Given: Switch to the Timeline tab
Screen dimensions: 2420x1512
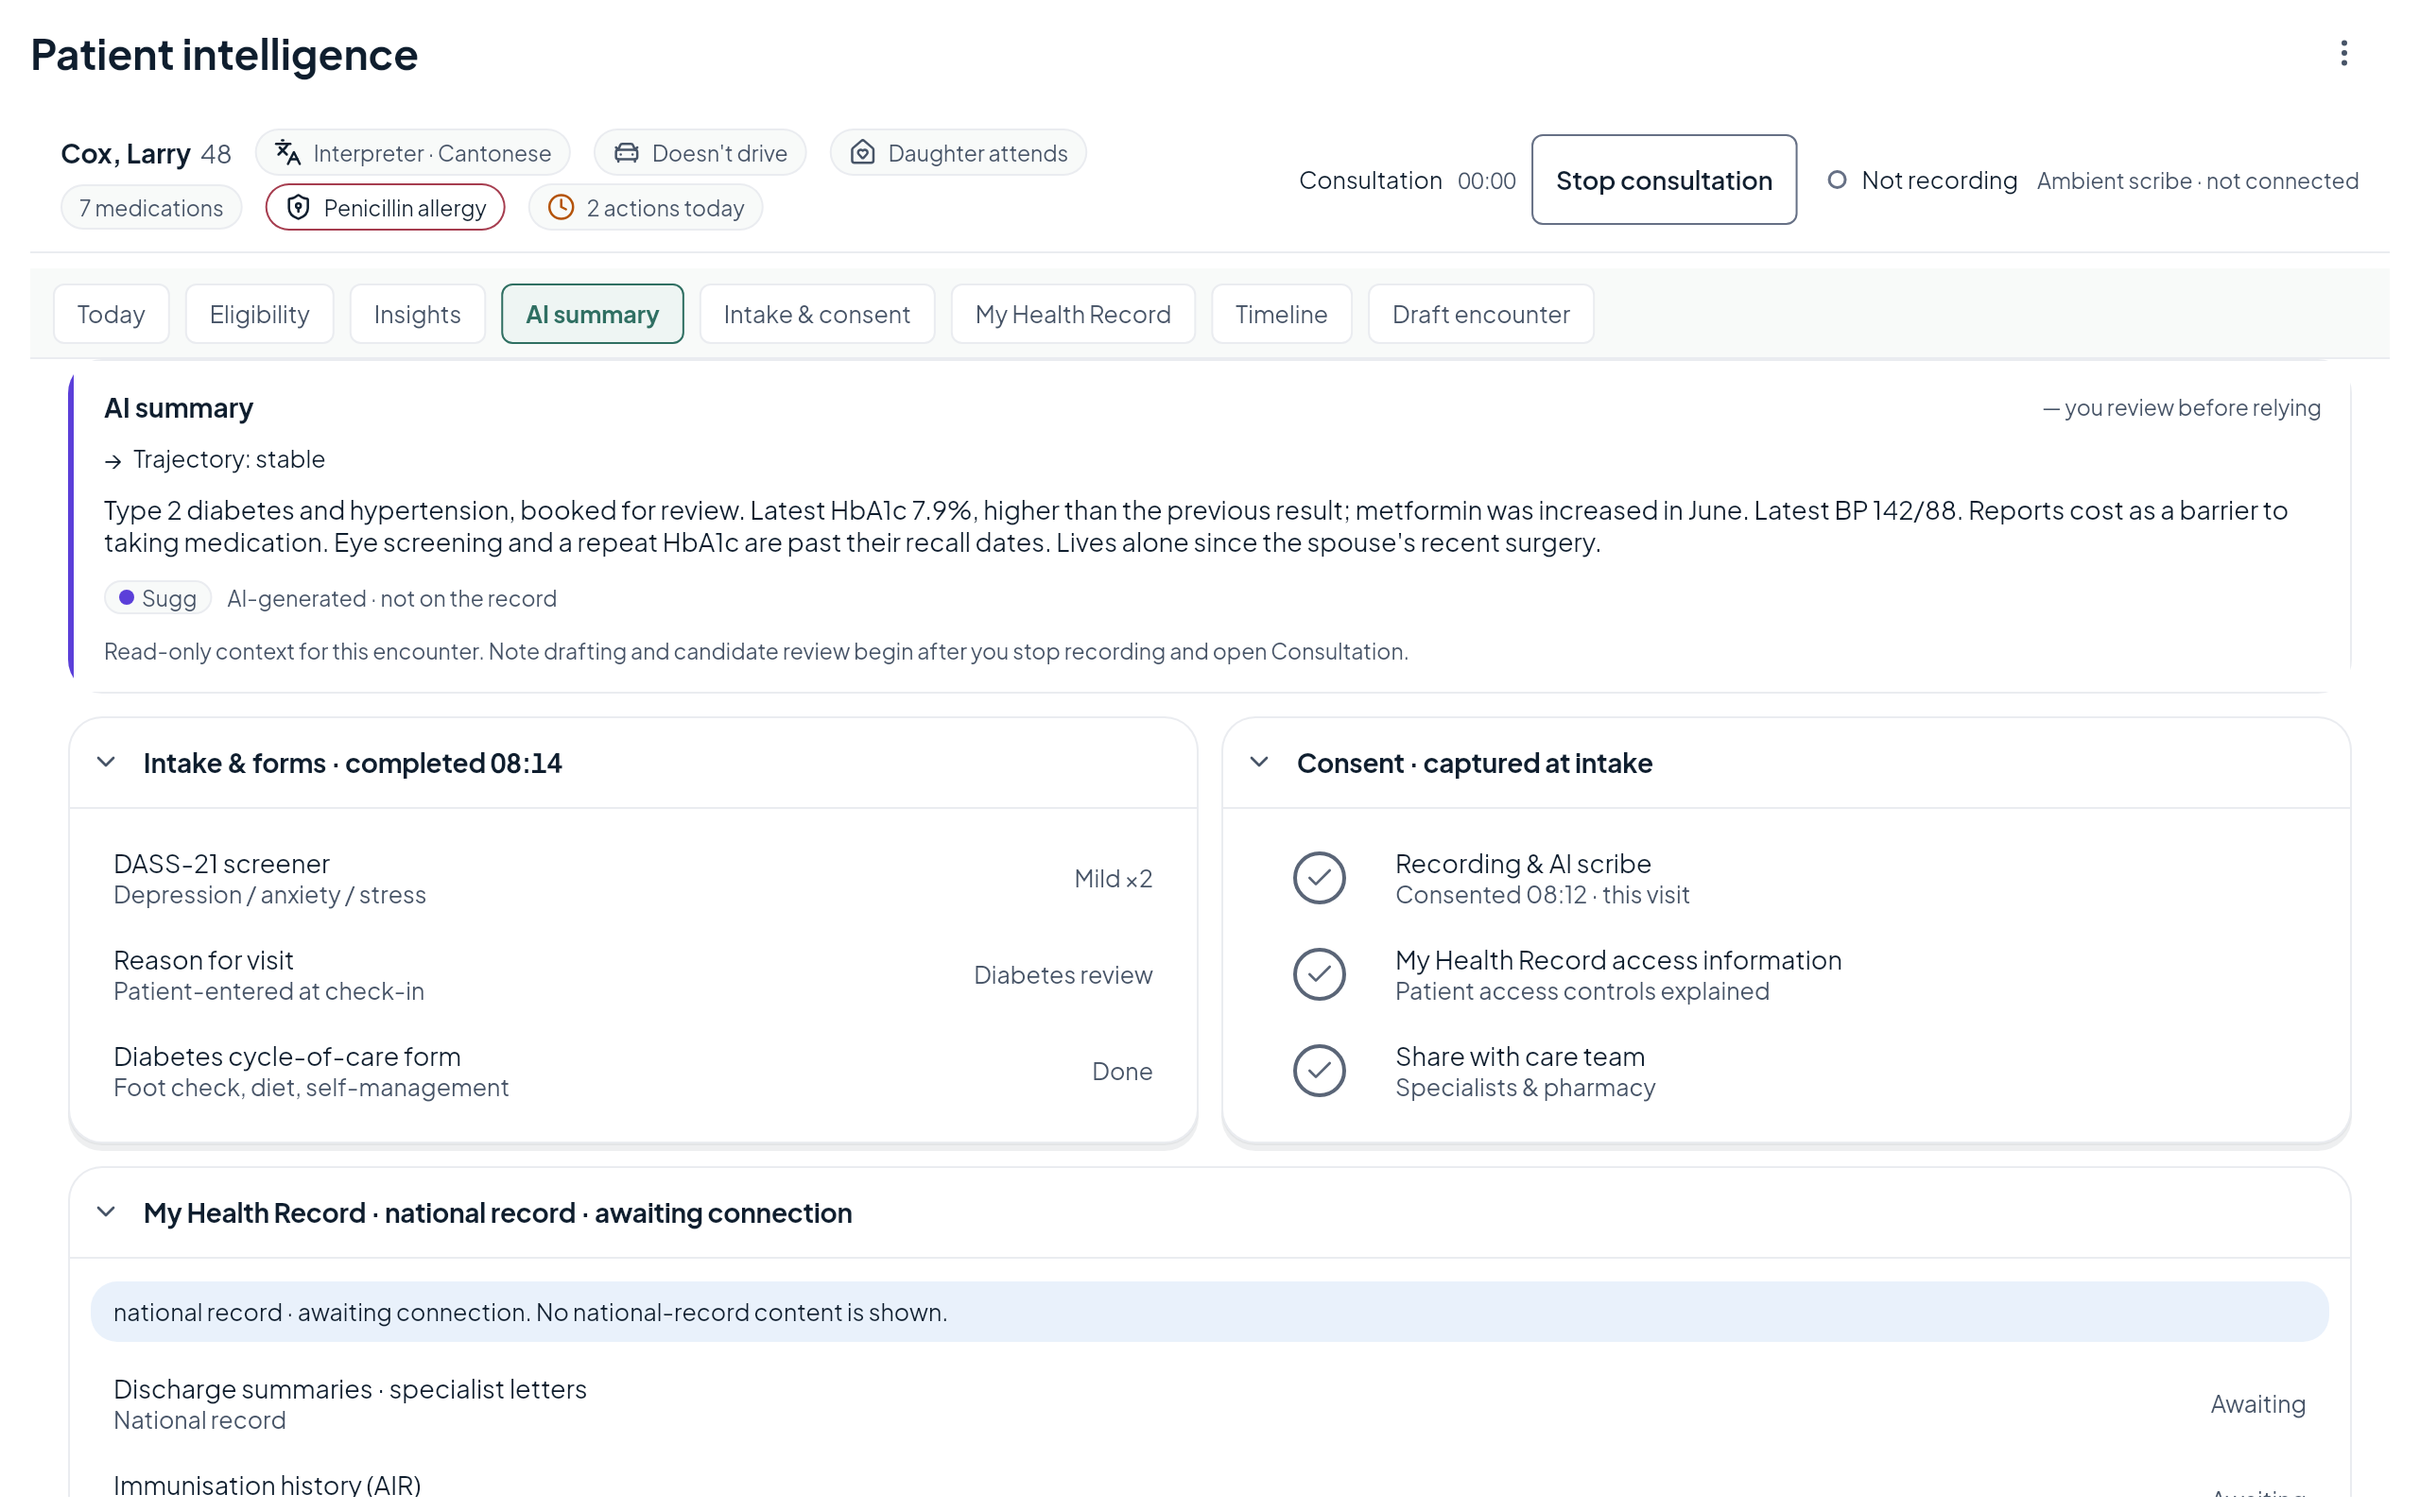Looking at the screenshot, I should (x=1281, y=314).
